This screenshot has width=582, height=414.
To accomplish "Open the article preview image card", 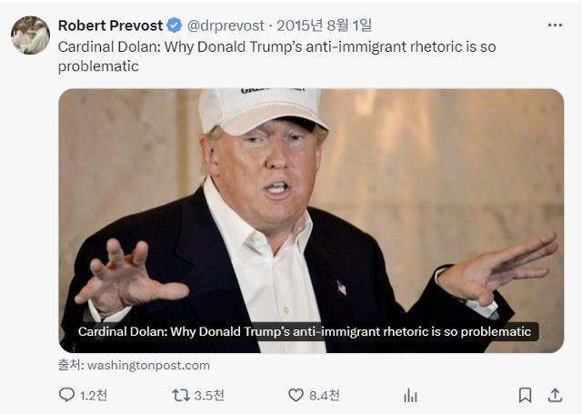I will 311,220.
